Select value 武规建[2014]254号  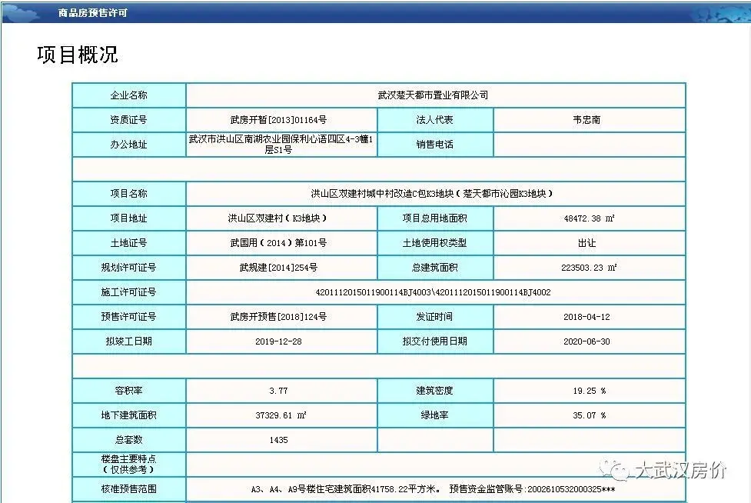coord(278,268)
